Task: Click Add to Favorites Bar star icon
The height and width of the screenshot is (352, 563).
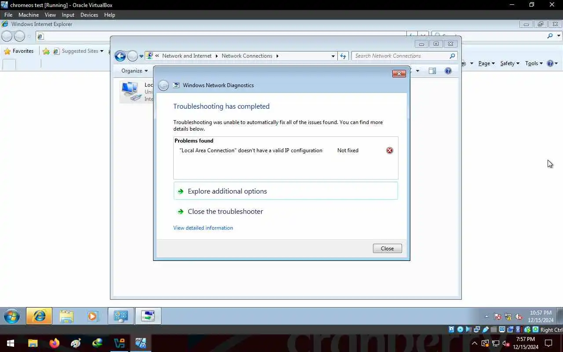Action: click(46, 51)
